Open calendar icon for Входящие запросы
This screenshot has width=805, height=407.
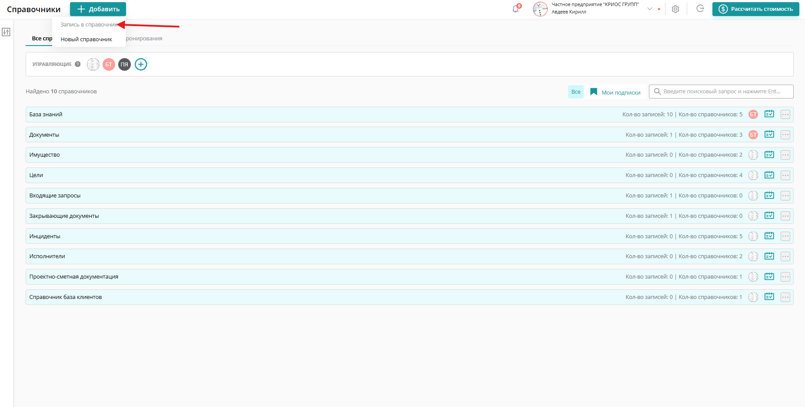coord(769,196)
